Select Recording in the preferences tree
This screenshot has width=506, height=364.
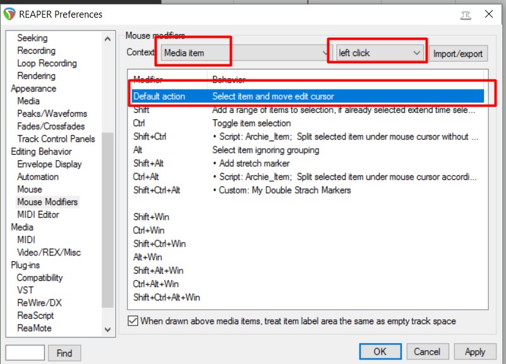tap(36, 50)
